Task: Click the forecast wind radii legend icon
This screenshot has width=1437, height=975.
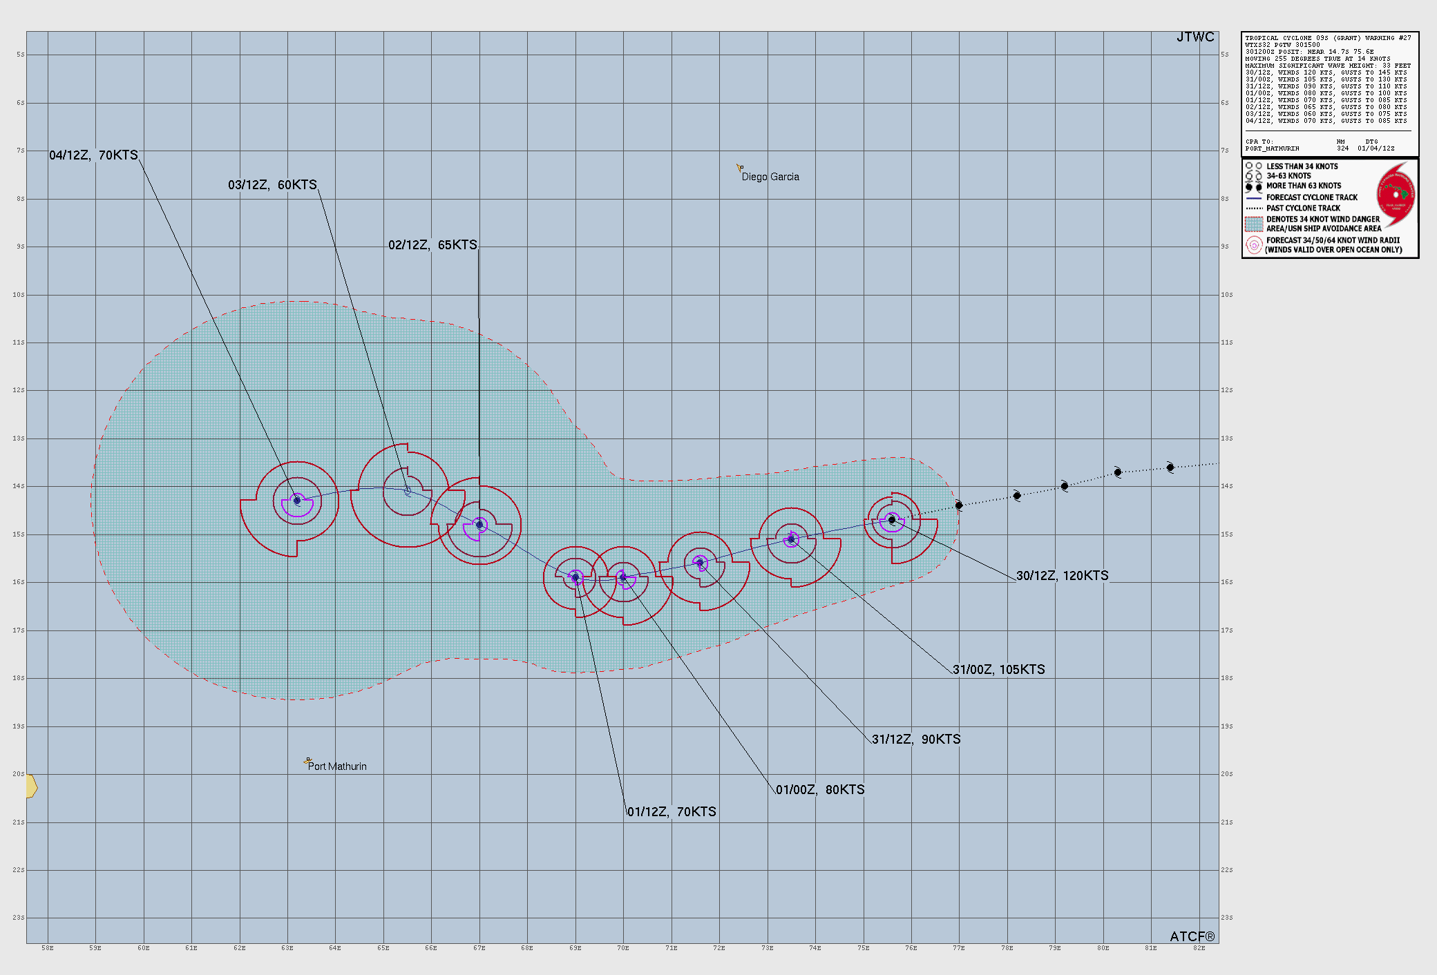Action: pos(1253,245)
